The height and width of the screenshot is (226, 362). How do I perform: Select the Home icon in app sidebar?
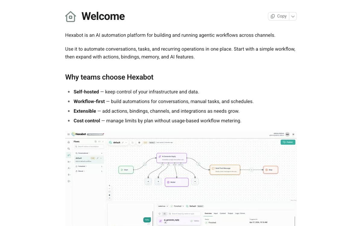coord(69,142)
